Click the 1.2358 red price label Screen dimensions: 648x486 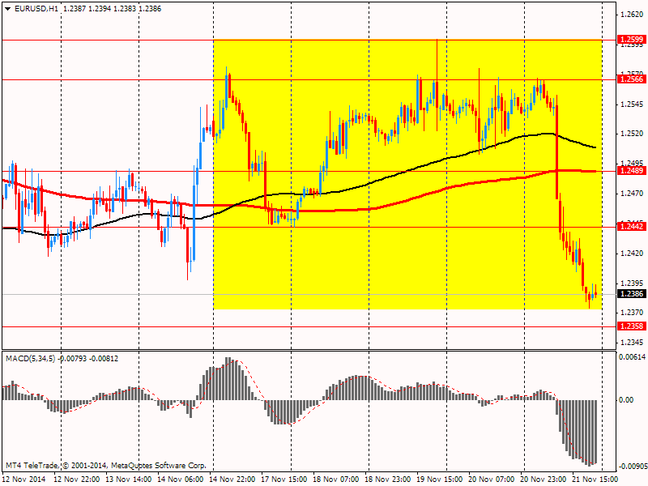coord(632,326)
